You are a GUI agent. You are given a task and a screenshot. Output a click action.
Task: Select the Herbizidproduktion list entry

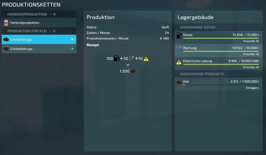point(39,22)
